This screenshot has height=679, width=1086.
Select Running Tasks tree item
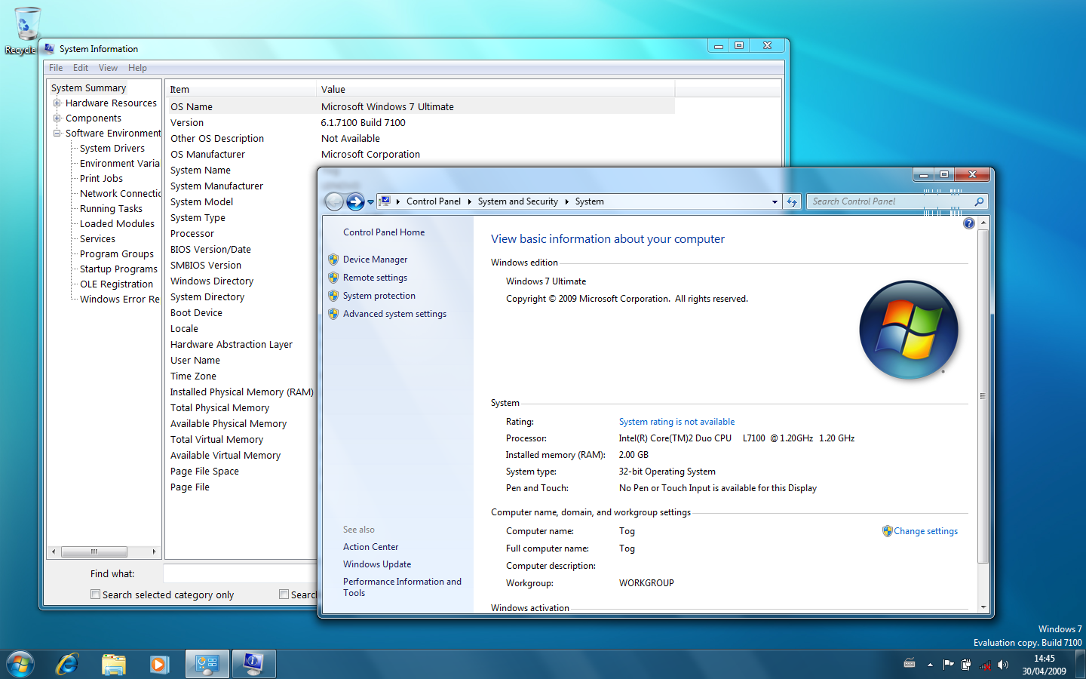click(111, 208)
